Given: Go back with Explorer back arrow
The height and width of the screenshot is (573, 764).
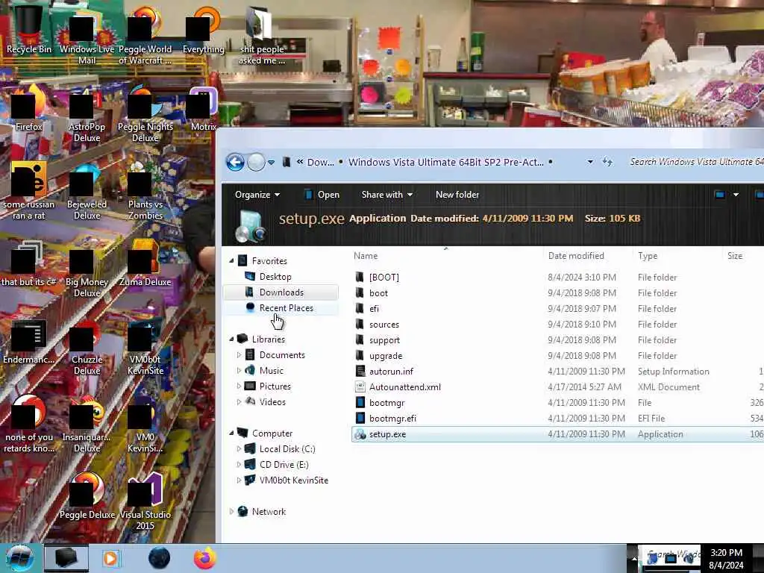Looking at the screenshot, I should coord(235,162).
